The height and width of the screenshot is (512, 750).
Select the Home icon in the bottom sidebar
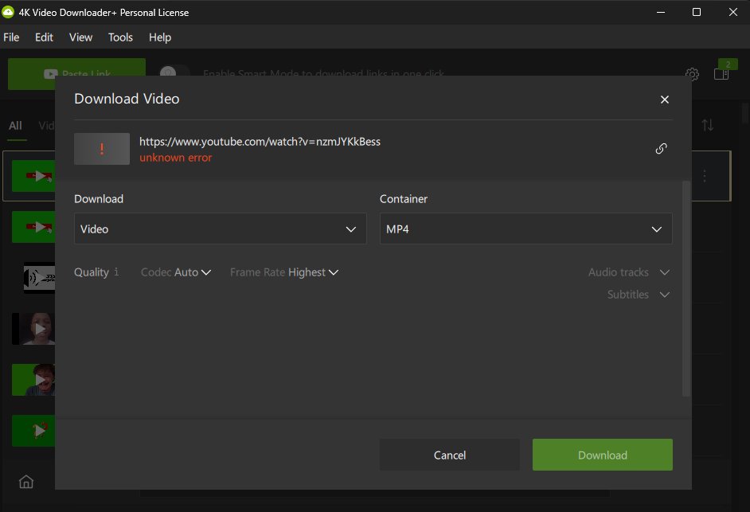tap(26, 482)
